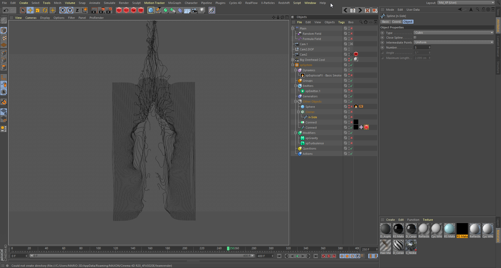501x268 pixels.
Task: Render the current view with clapperboard icon
Action: pos(94,10)
